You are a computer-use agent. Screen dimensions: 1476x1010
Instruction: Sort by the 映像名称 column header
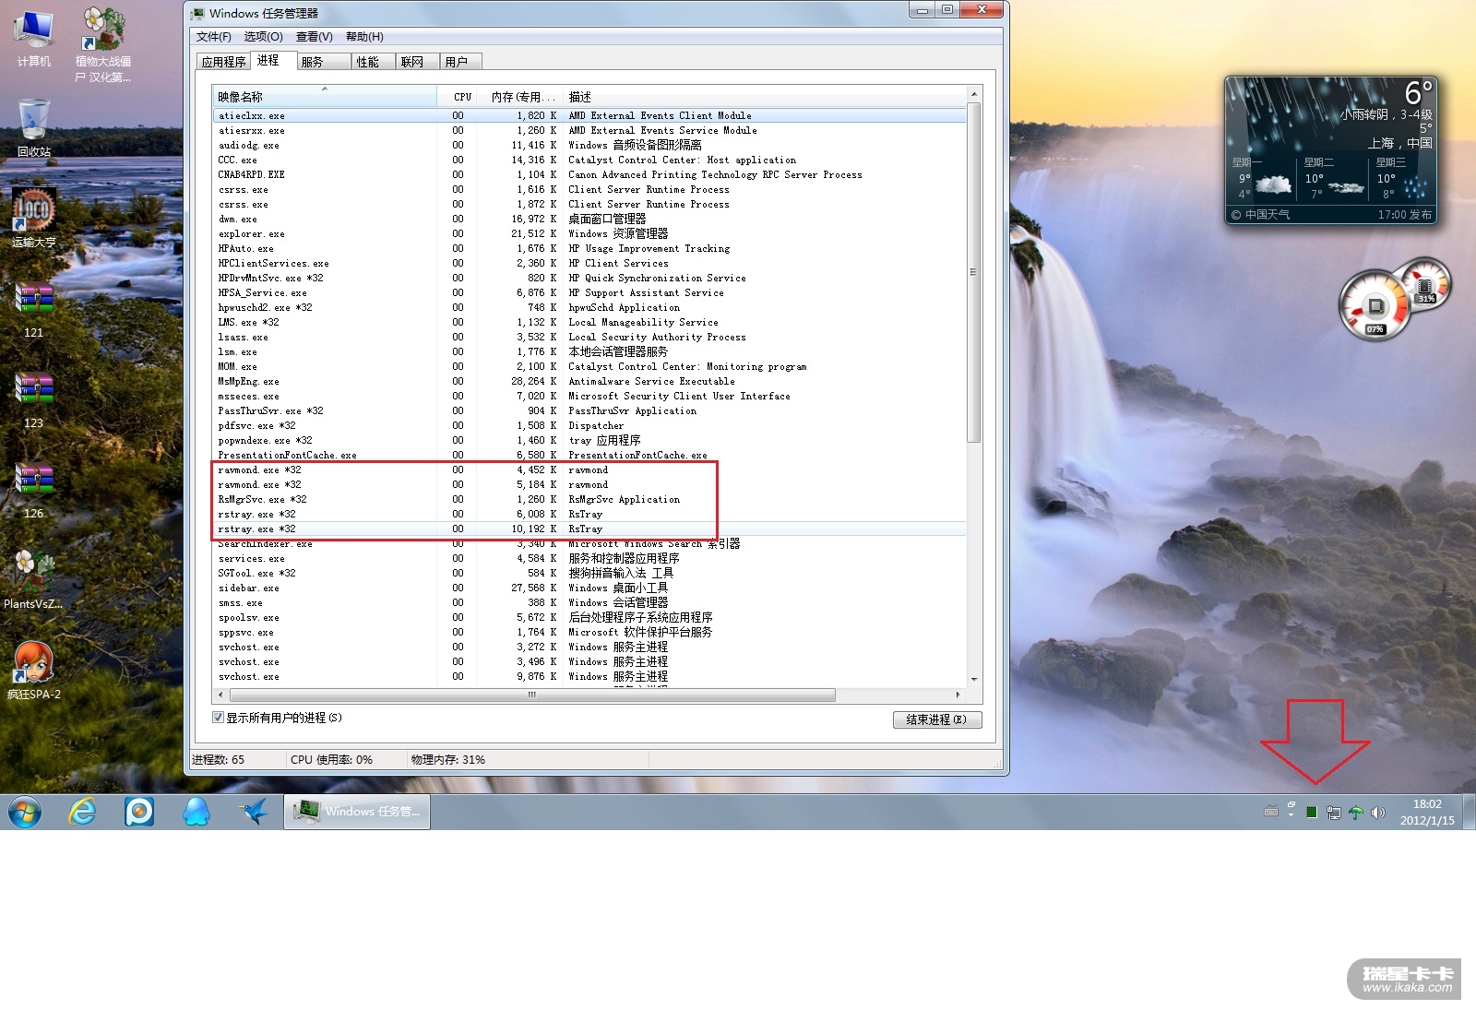click(325, 97)
